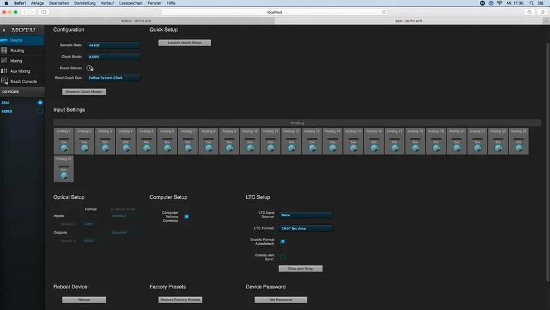Switch to the 828ES - MOTU AVB tab
This screenshot has width=550, height=310.
(137, 20)
